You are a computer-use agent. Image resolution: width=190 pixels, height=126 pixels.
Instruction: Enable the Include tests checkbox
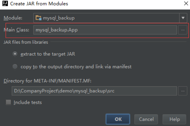(8, 102)
